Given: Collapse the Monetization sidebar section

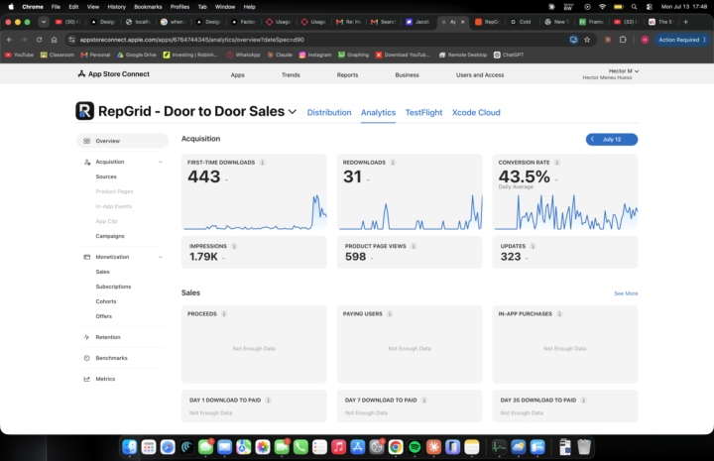Looking at the screenshot, I should pyautogui.click(x=161, y=257).
